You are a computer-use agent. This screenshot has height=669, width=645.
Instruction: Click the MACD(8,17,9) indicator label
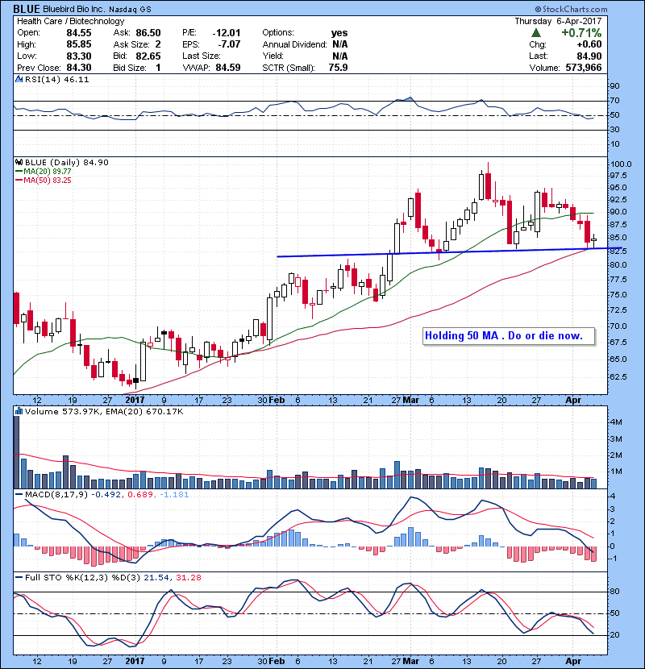coord(56,495)
